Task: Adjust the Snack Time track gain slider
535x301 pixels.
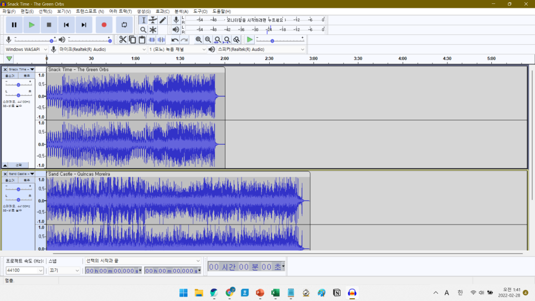Action: coord(18,84)
